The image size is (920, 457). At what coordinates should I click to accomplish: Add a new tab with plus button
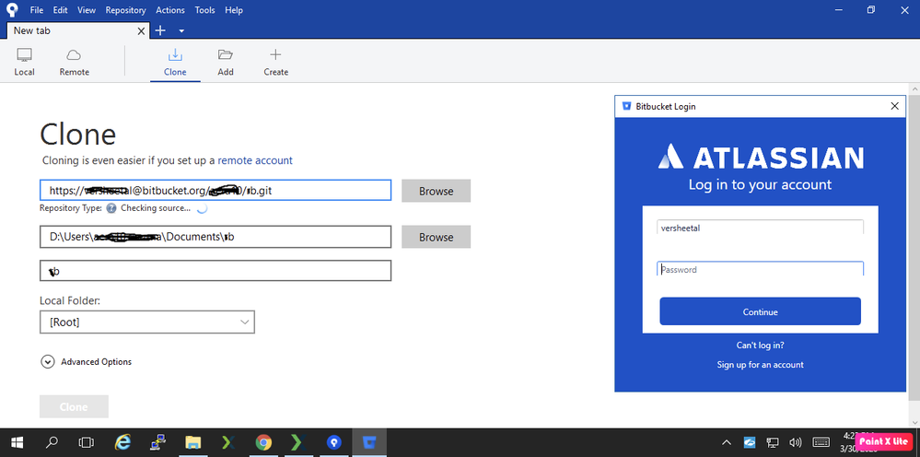coord(159,30)
